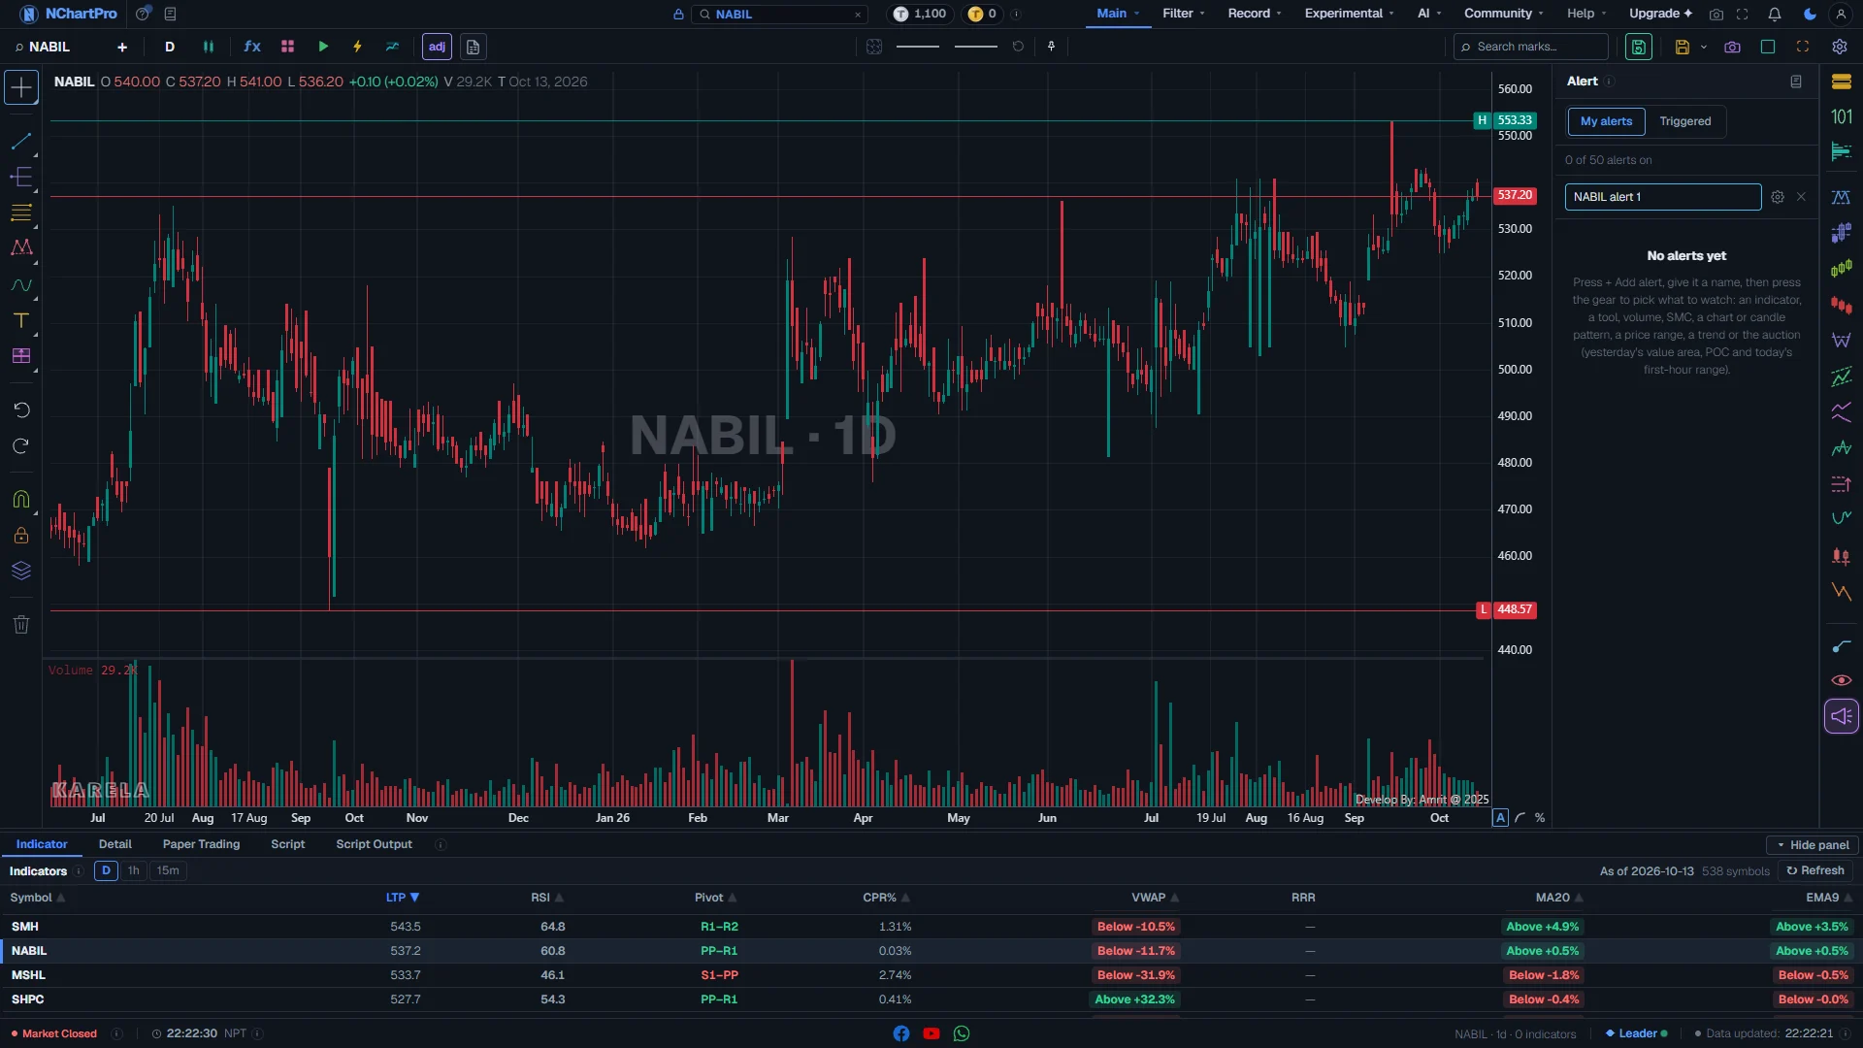Choose the text annotation tool

(x=21, y=320)
